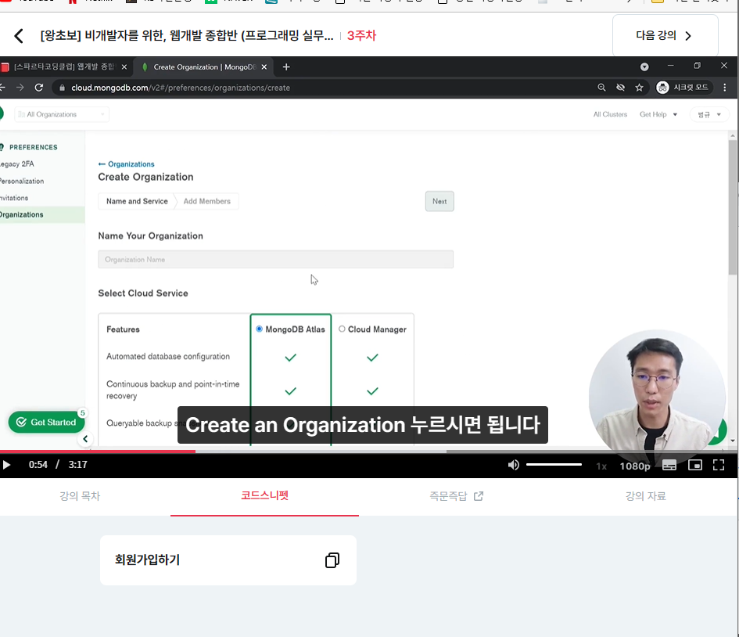Click the zoom magnifier icon in address bar
739x637 pixels.
pos(601,88)
